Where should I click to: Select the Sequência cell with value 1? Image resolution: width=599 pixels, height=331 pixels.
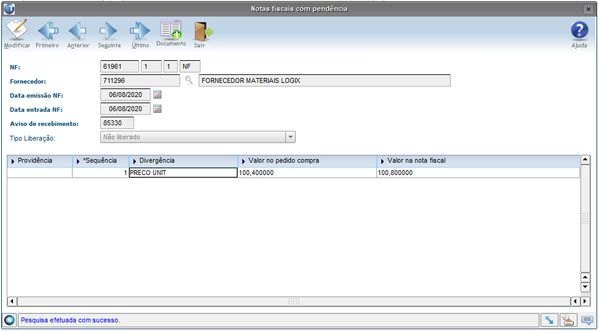(x=100, y=173)
